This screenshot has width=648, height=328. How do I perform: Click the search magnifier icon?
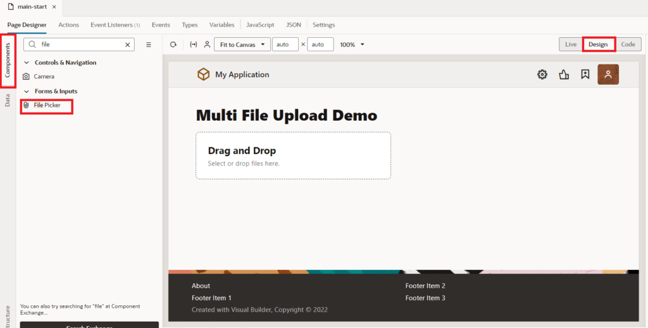[32, 45]
